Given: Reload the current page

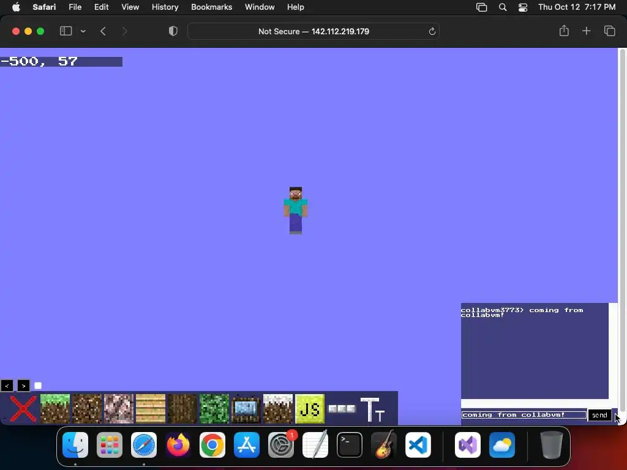Looking at the screenshot, I should click(432, 31).
